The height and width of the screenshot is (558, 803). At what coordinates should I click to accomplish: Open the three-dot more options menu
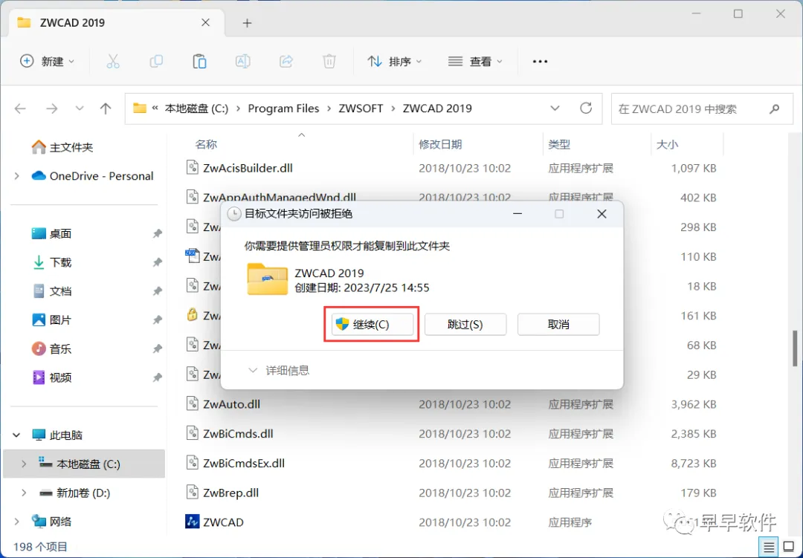[x=540, y=62]
